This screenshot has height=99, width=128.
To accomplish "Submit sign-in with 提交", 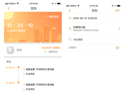I will [x=117, y=11].
